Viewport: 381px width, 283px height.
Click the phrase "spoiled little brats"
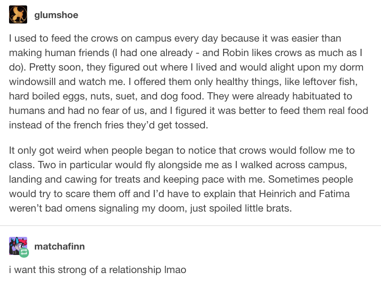[x=250, y=208]
